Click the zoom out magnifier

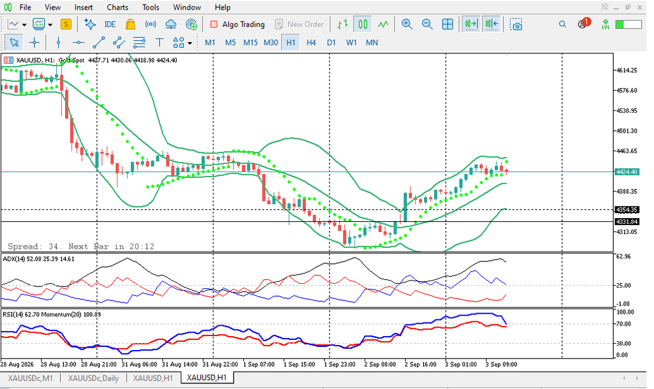click(x=427, y=25)
